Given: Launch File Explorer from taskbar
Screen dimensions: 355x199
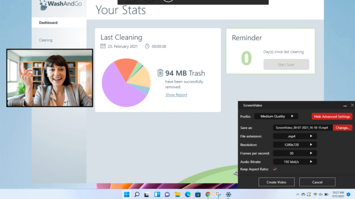Looking at the screenshot, I should (177, 194).
